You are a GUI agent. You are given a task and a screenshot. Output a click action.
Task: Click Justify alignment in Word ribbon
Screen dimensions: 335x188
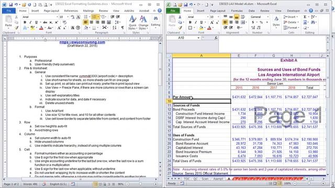103,22
